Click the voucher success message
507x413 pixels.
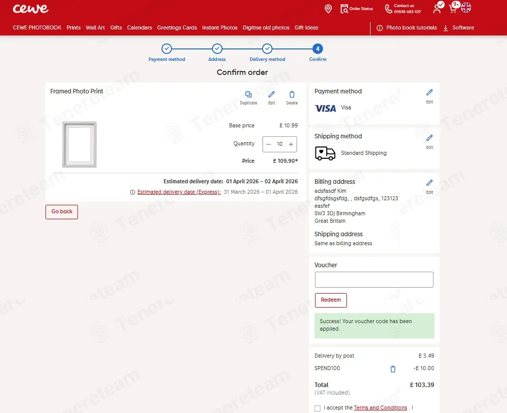point(374,326)
